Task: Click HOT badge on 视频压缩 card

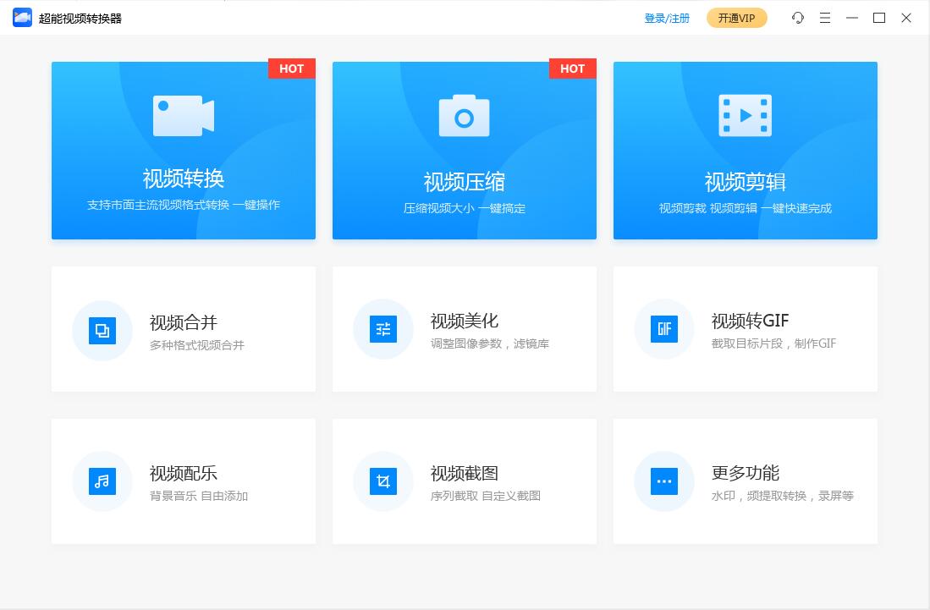Action: pyautogui.click(x=572, y=69)
